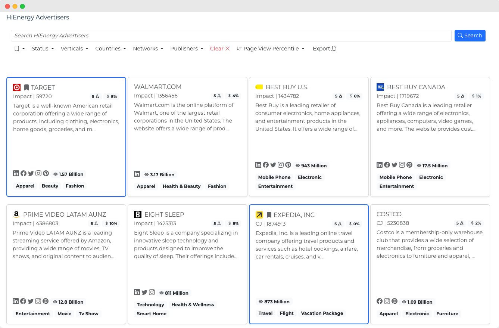Click the Expedia yellow arrow logo
Image resolution: width=499 pixels, height=328 pixels.
[x=259, y=215]
